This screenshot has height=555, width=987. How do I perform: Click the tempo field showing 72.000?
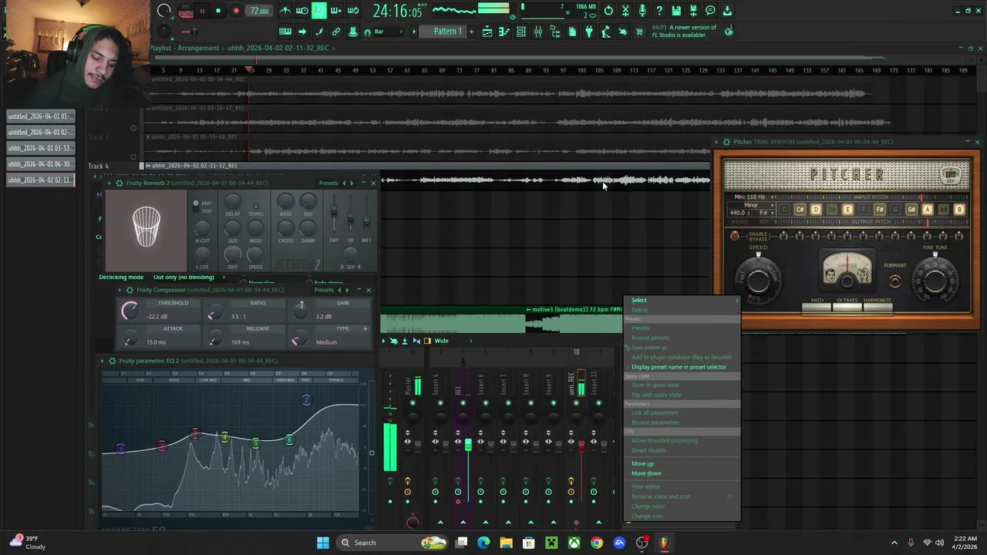[259, 11]
